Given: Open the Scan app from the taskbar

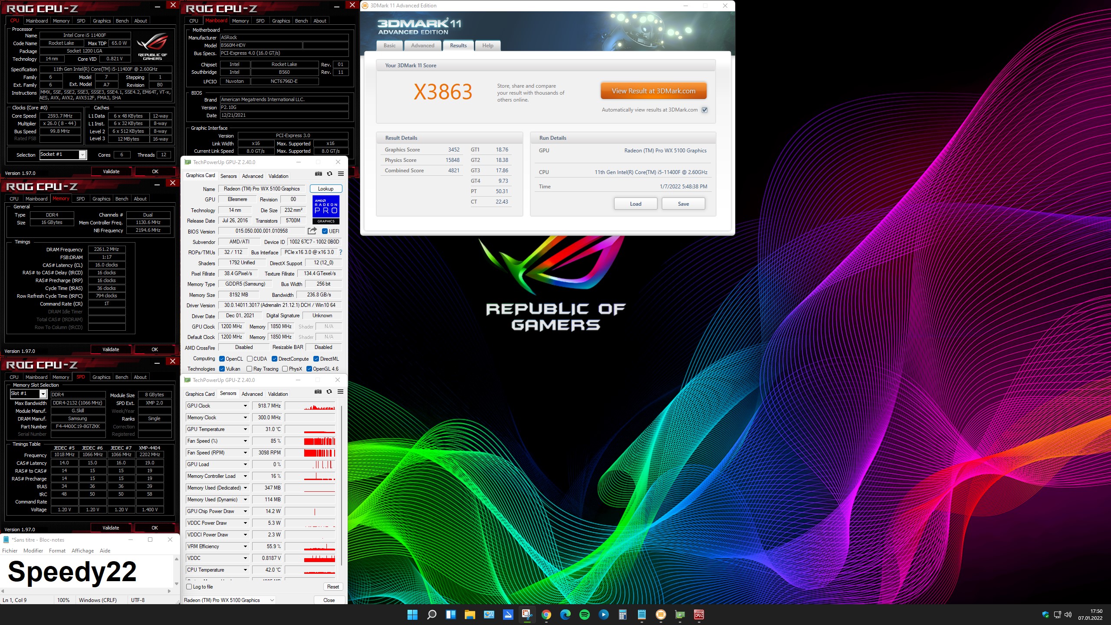Looking at the screenshot, I should pos(508,615).
